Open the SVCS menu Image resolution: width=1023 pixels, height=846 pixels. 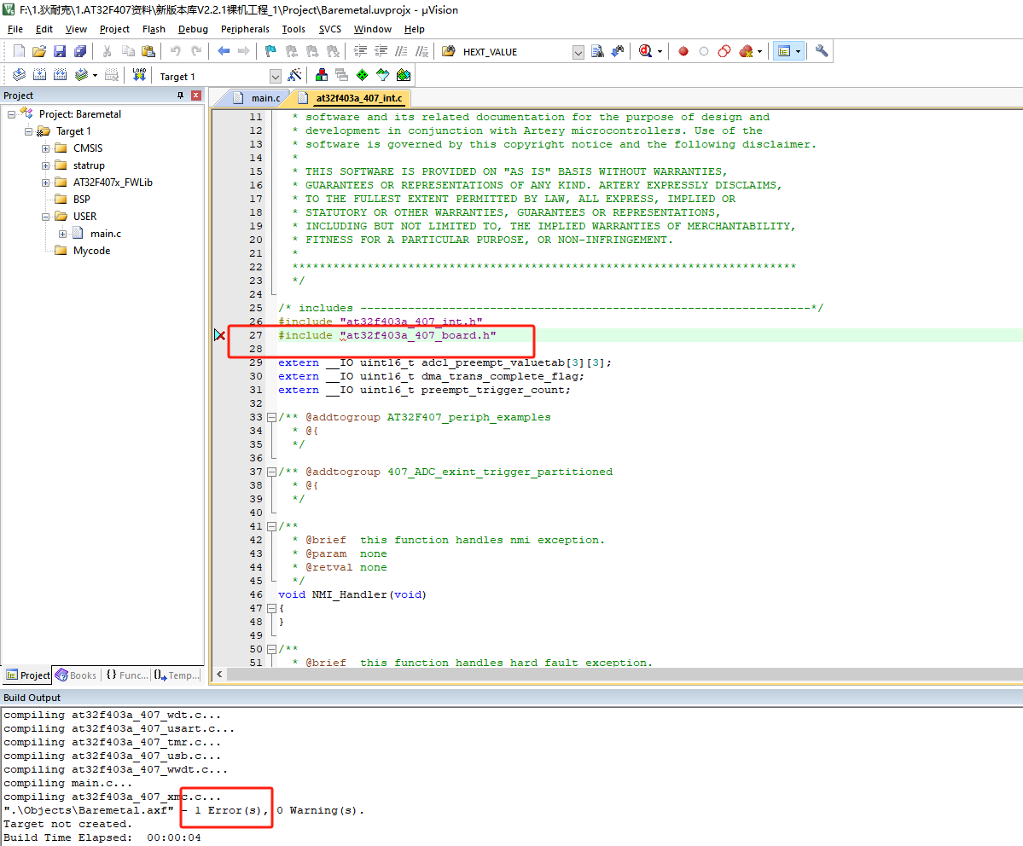[330, 29]
